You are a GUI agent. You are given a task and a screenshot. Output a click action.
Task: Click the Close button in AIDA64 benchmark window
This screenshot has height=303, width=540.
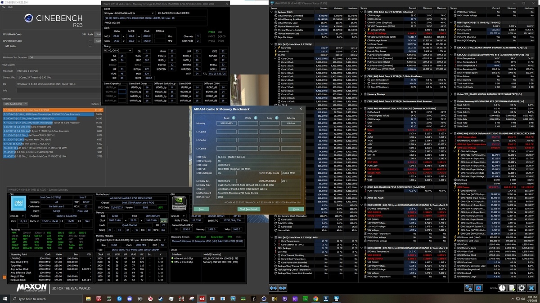(x=296, y=209)
